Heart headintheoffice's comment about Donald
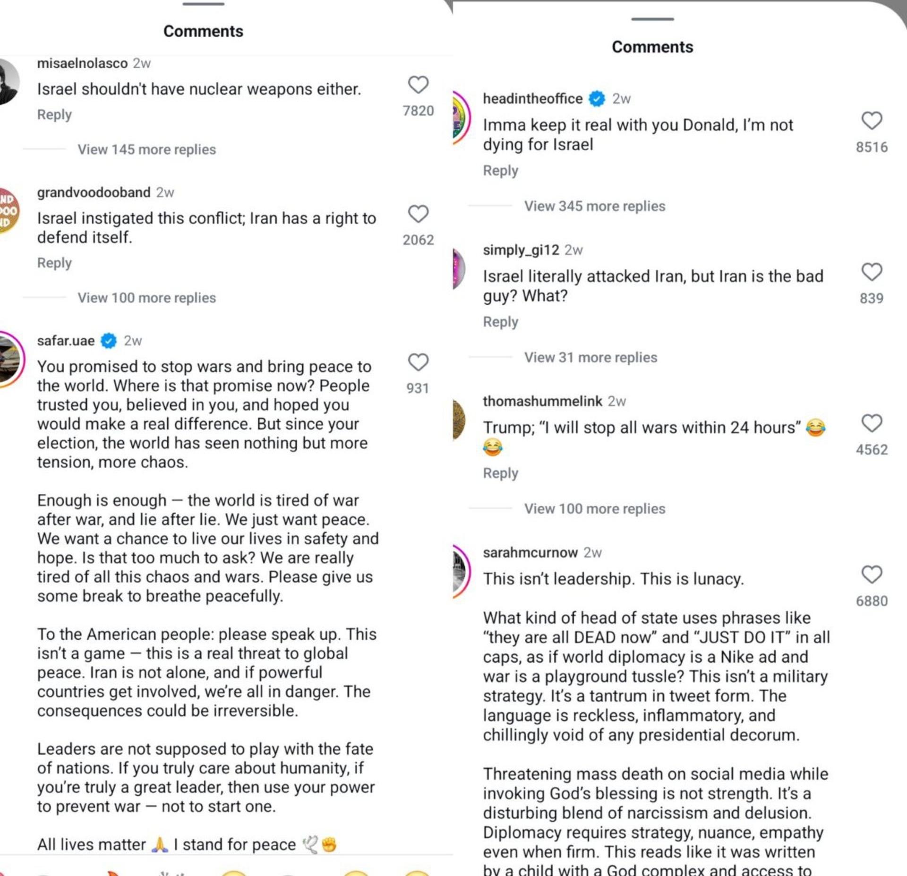The image size is (907, 876). [872, 121]
